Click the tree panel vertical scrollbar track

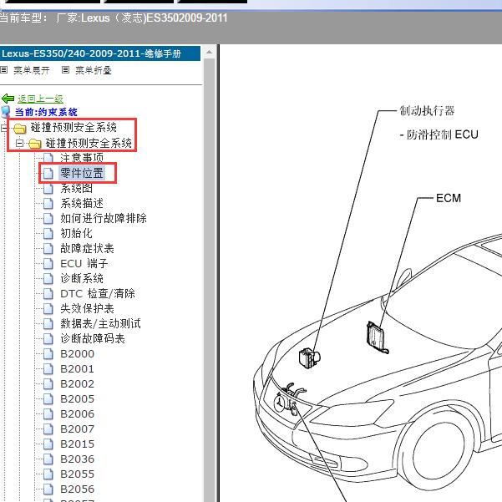coord(210,278)
